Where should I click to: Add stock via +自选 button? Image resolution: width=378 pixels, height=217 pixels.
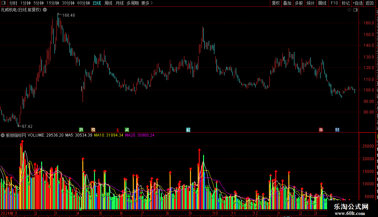pyautogui.click(x=358, y=3)
